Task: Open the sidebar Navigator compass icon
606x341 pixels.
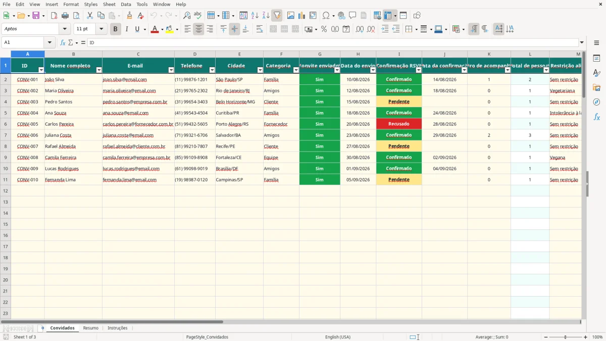Action: [x=597, y=102]
